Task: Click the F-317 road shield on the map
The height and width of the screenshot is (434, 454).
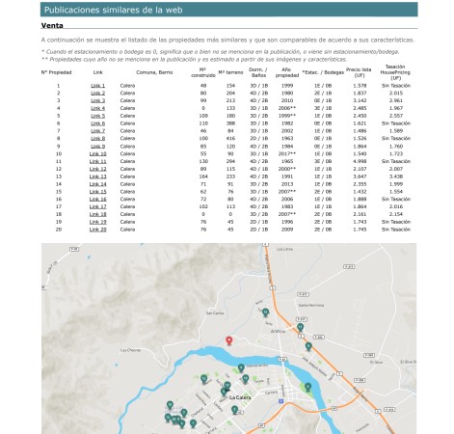Action: point(301,319)
